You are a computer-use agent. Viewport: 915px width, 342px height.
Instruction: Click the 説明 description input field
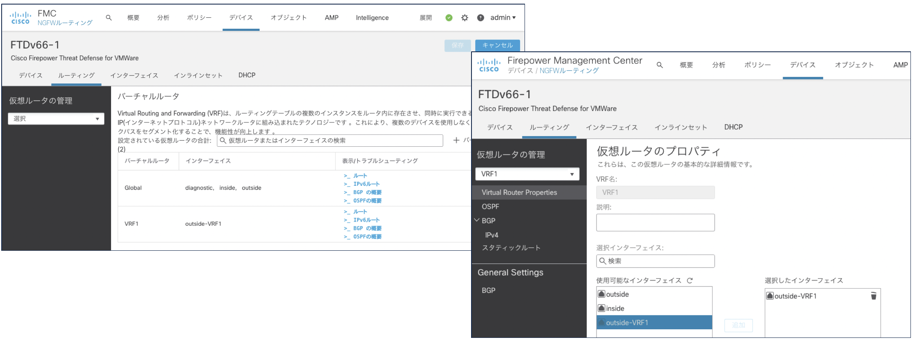(x=655, y=222)
